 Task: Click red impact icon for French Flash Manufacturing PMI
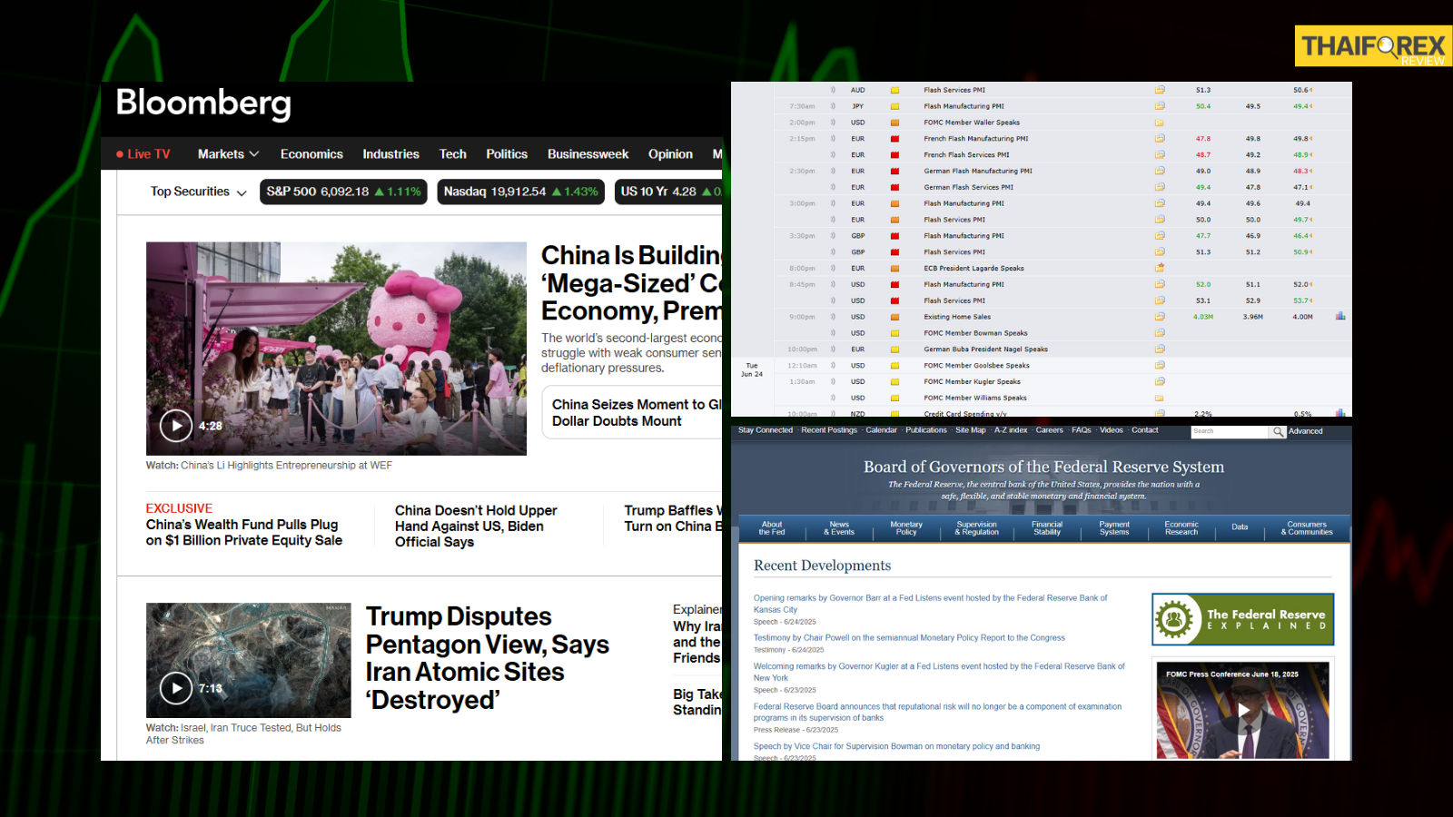(x=895, y=139)
